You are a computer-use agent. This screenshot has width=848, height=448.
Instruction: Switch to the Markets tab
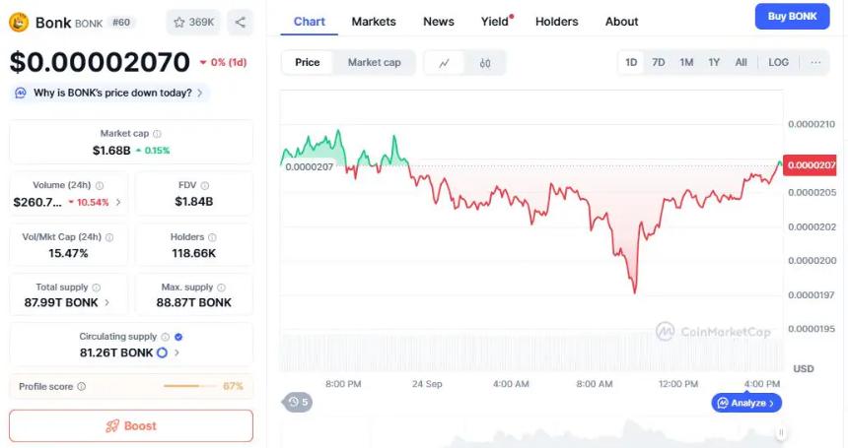(x=374, y=21)
